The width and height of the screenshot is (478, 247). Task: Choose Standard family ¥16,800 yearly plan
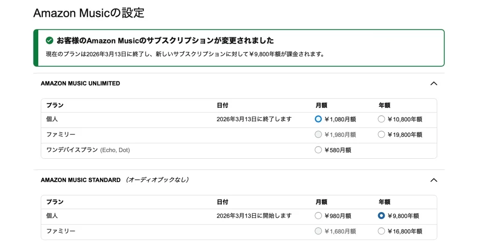coord(381,231)
